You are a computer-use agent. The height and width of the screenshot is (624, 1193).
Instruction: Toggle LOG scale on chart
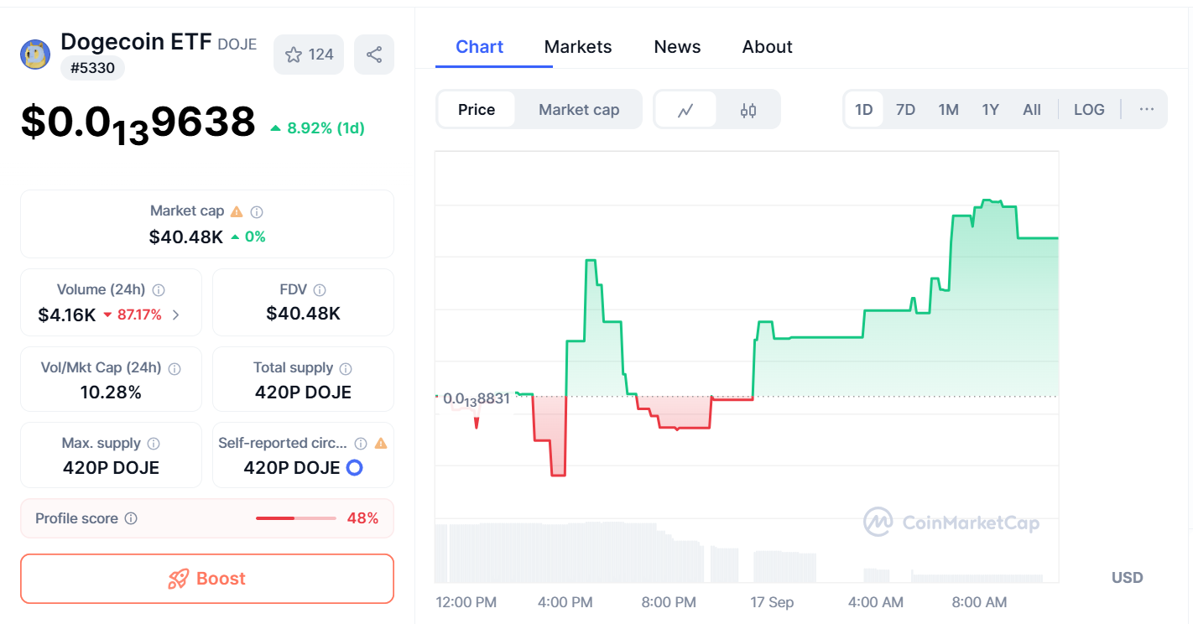click(x=1089, y=110)
